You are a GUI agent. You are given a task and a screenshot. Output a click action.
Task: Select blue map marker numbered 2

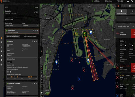(x=88, y=60)
